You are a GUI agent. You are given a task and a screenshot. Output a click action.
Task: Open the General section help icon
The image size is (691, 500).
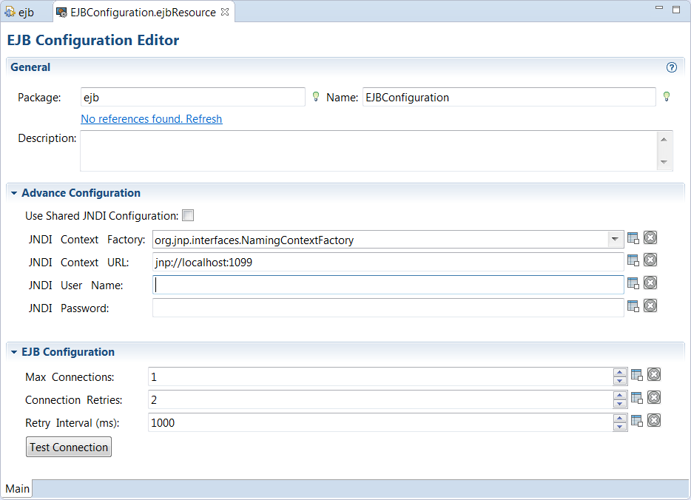[x=672, y=67]
